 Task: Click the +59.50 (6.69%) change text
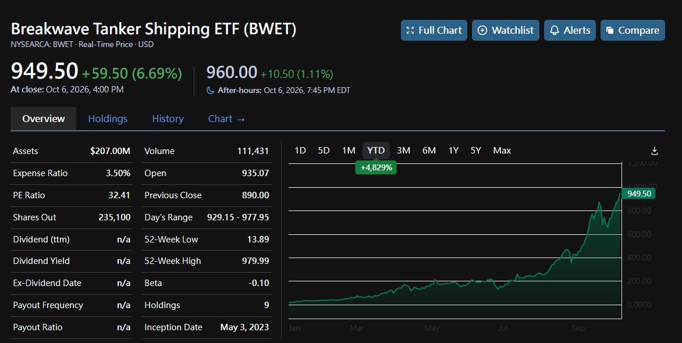click(x=132, y=73)
